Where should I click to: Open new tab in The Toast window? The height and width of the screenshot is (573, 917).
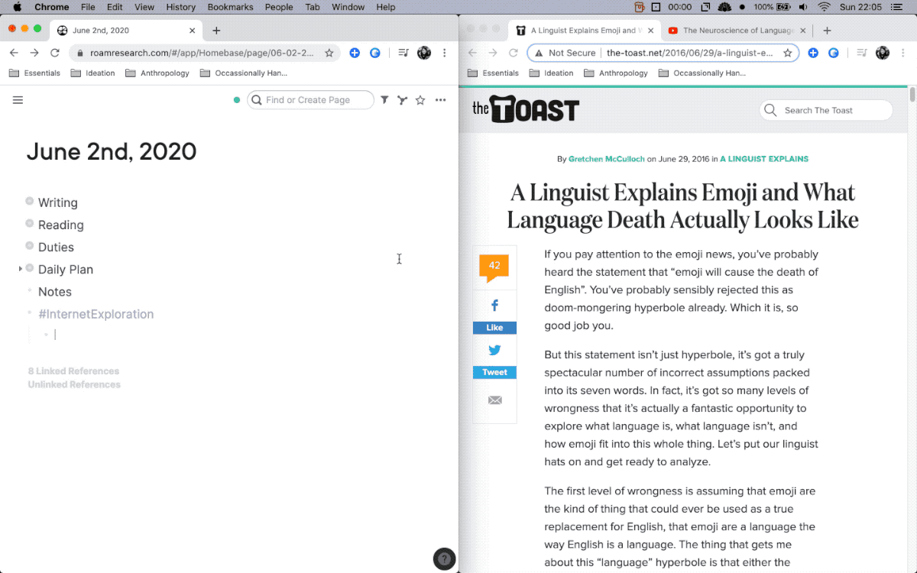pos(827,31)
